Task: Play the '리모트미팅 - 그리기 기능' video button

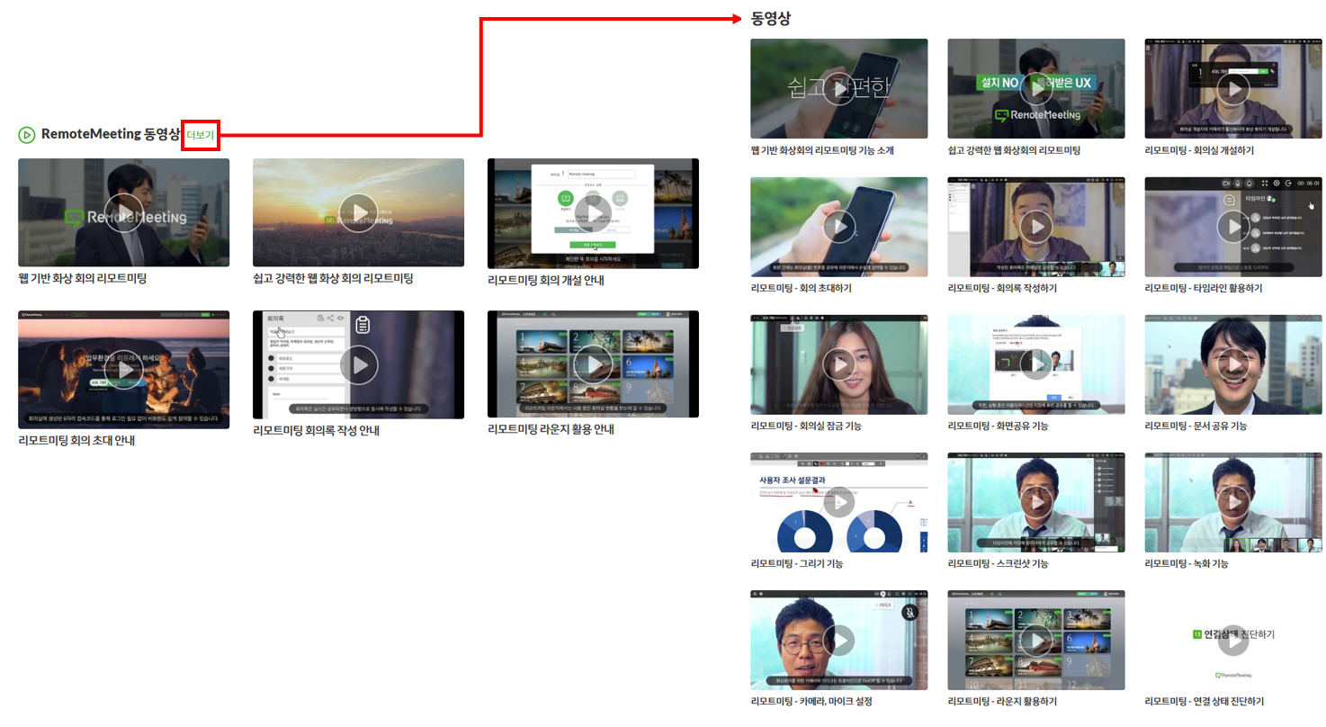Action: tap(838, 502)
